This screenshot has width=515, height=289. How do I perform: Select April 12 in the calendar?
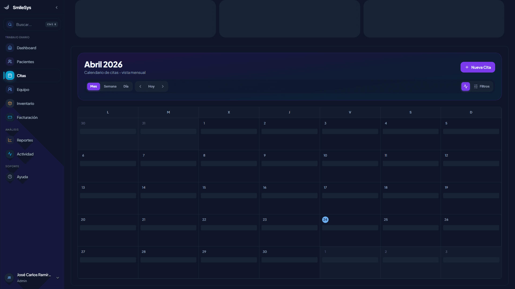(471, 166)
